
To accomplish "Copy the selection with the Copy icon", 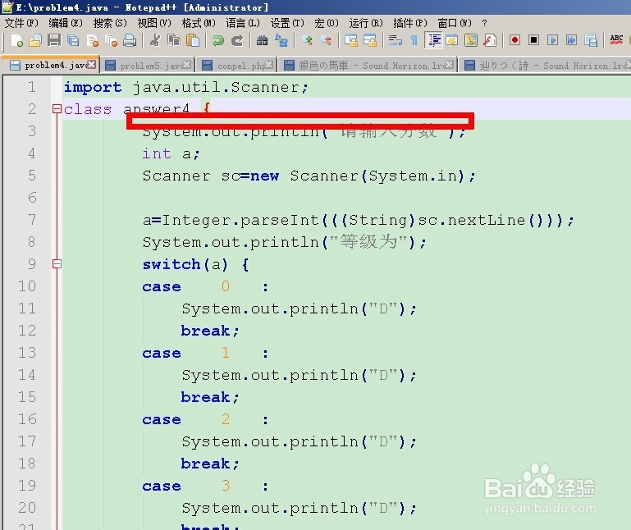I will (x=174, y=41).
